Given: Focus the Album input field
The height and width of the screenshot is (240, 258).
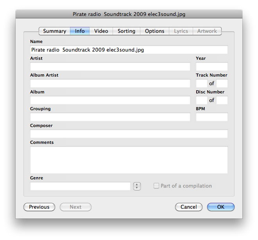Looking at the screenshot, I should click(110, 100).
